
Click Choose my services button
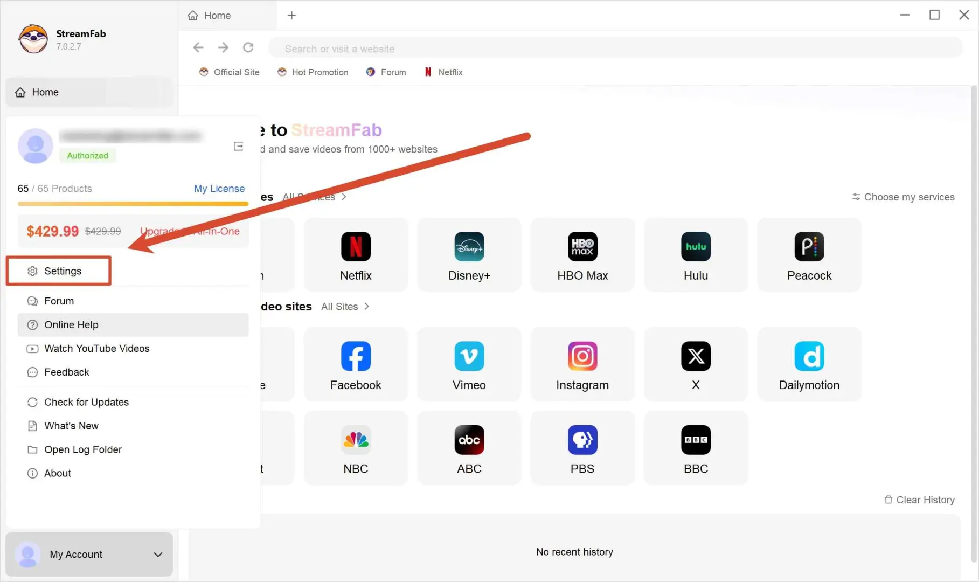tap(903, 197)
